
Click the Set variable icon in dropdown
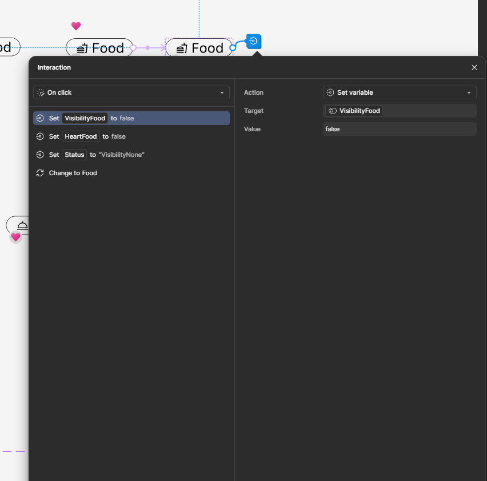[x=330, y=92]
